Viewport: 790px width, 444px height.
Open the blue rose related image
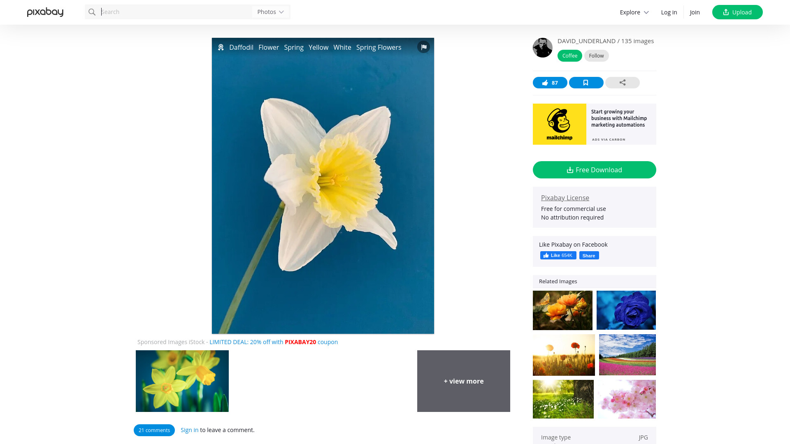pos(626,310)
